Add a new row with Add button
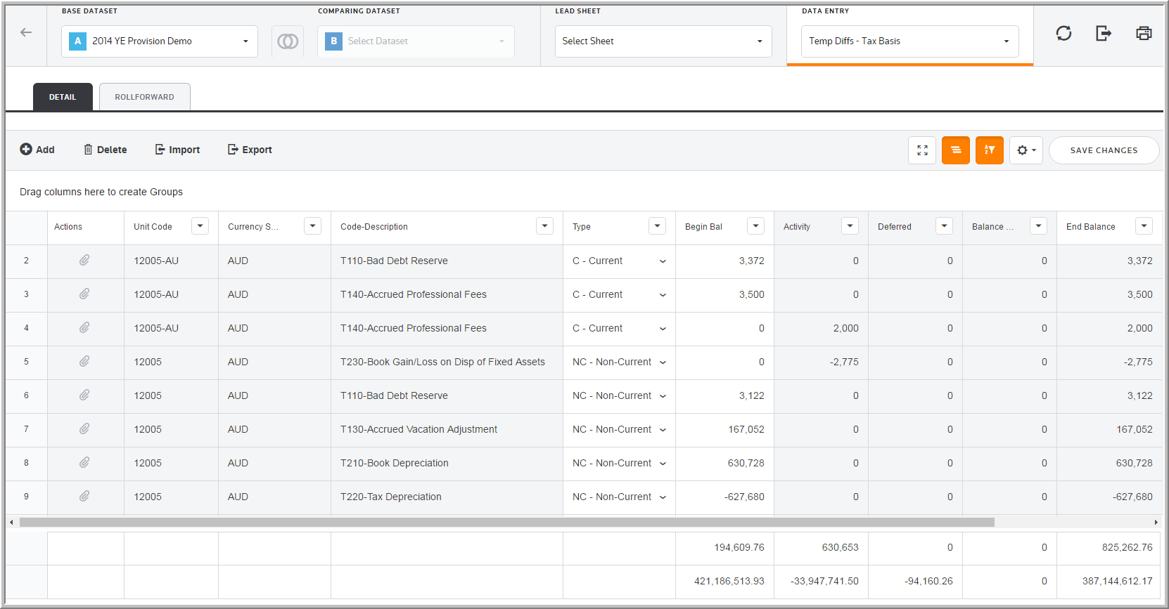 [x=37, y=150]
